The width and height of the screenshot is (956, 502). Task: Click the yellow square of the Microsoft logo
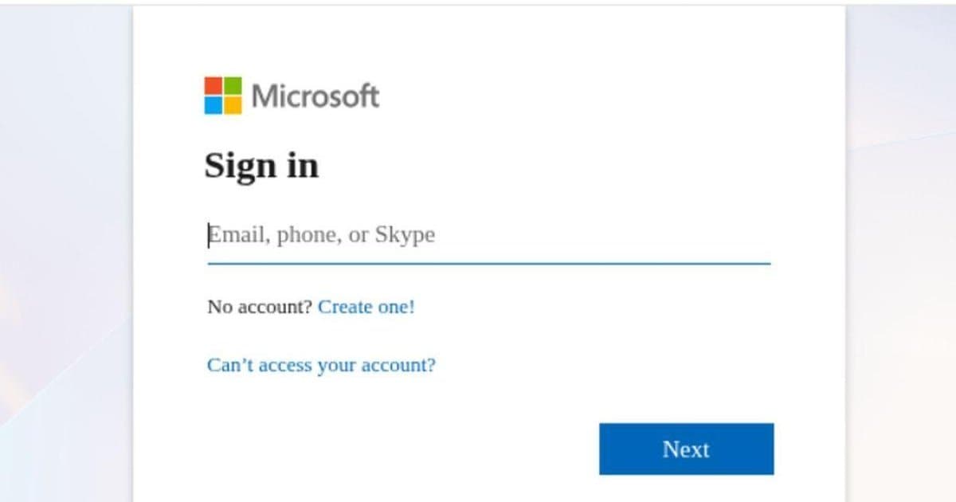(233, 104)
